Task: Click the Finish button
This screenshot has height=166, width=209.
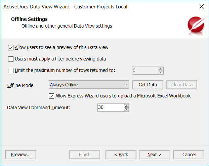Action: [85, 155]
